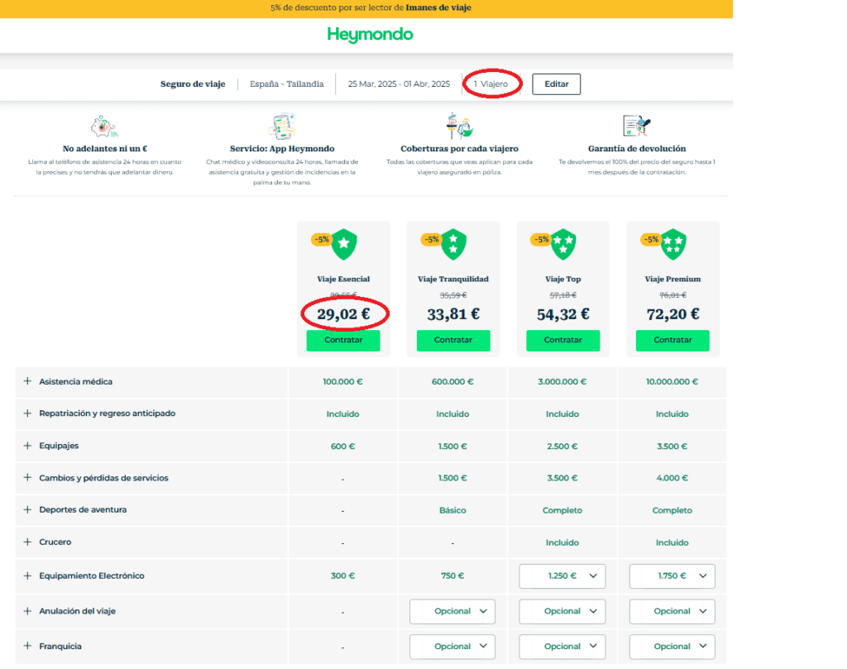
Task: Expand the Deportes de aventura row
Action: (27, 509)
